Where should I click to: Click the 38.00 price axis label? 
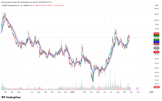click(x=157, y=68)
